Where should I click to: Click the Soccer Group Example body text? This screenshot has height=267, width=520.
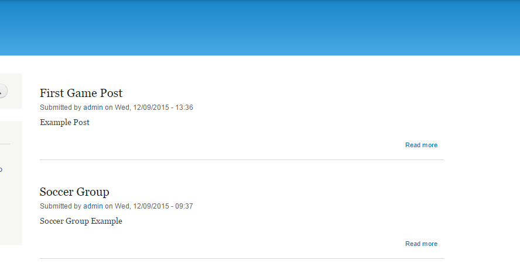click(81, 221)
